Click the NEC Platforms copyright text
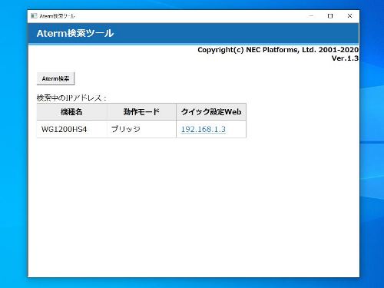 [278, 50]
